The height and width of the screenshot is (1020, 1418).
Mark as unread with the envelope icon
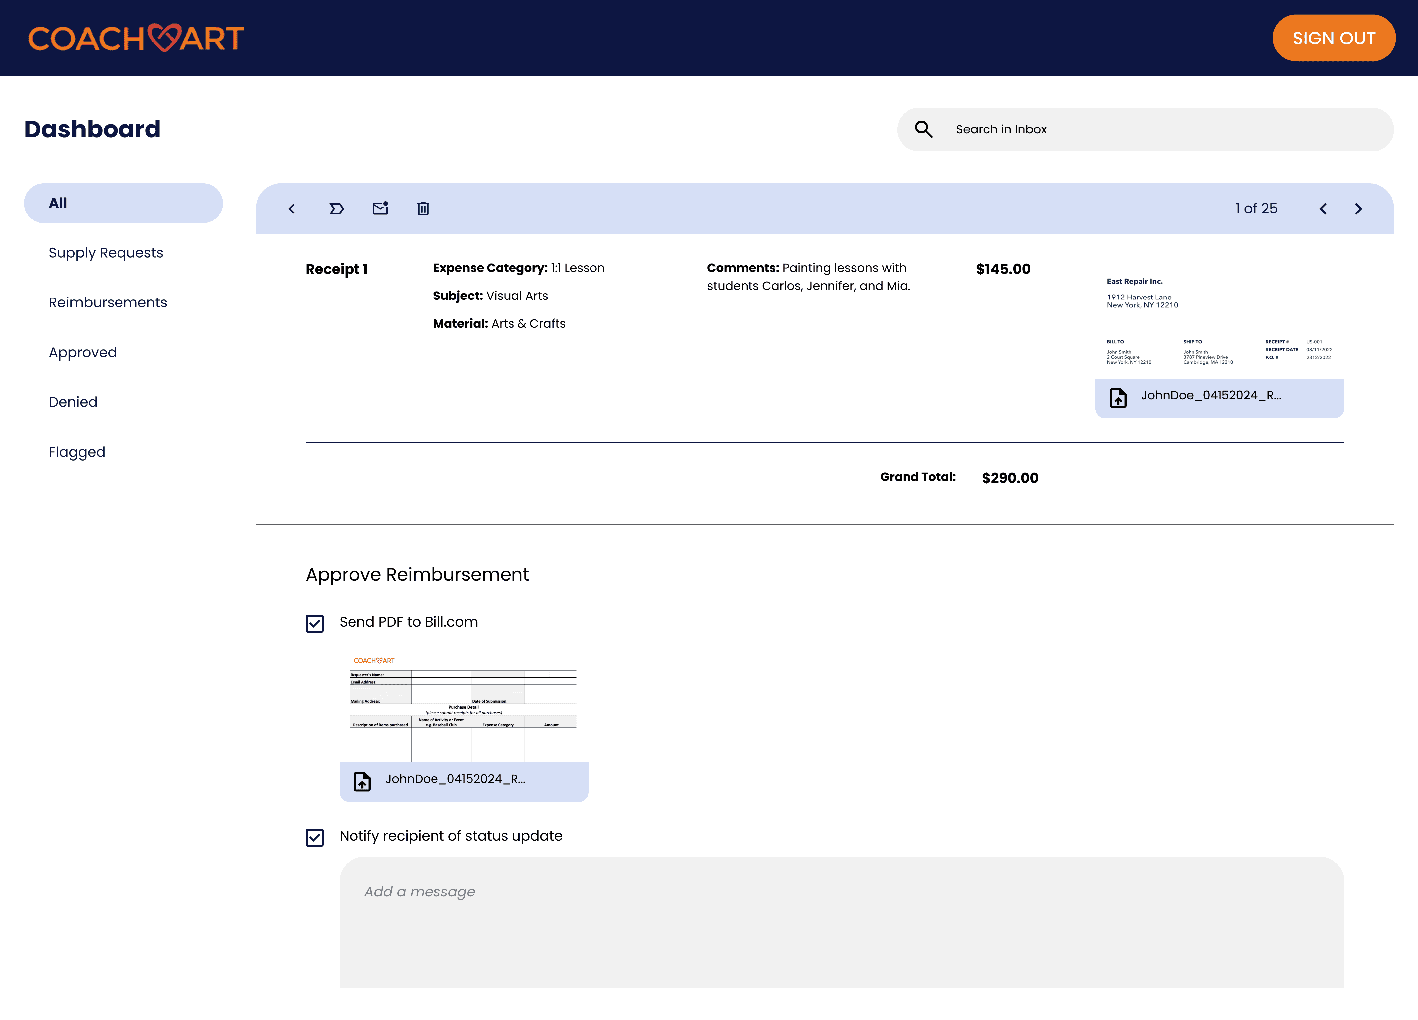tap(380, 208)
